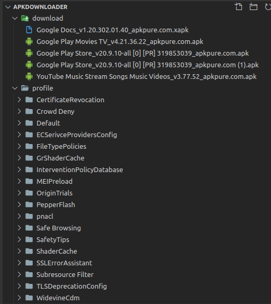Expand the OriginTrials folder chevron

pos(19,193)
